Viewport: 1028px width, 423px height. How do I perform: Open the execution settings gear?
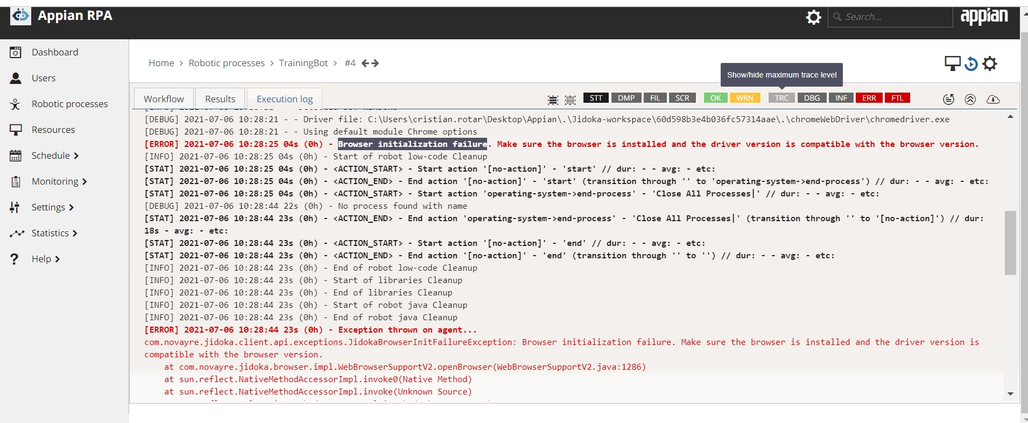990,64
